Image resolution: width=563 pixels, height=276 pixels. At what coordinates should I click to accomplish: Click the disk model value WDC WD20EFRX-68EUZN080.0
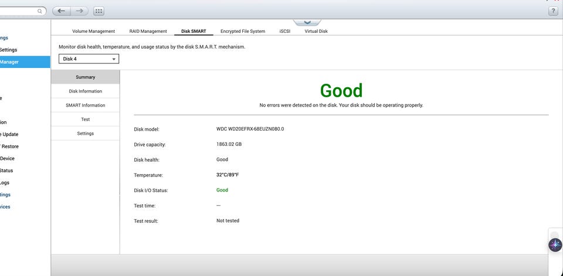point(250,129)
